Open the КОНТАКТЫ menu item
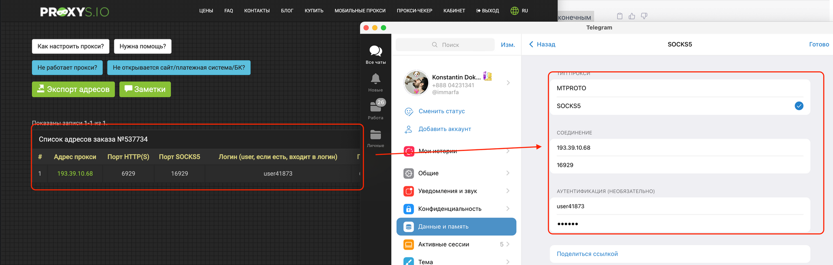The height and width of the screenshot is (265, 833). click(257, 11)
